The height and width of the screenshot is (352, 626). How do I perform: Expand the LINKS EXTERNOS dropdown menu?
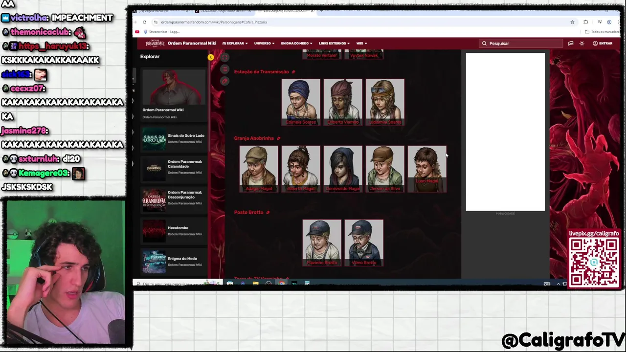coord(334,43)
